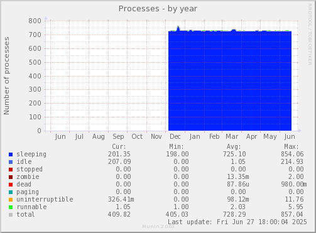
Task: Click the stopped legend color swatch
Action: point(11,170)
